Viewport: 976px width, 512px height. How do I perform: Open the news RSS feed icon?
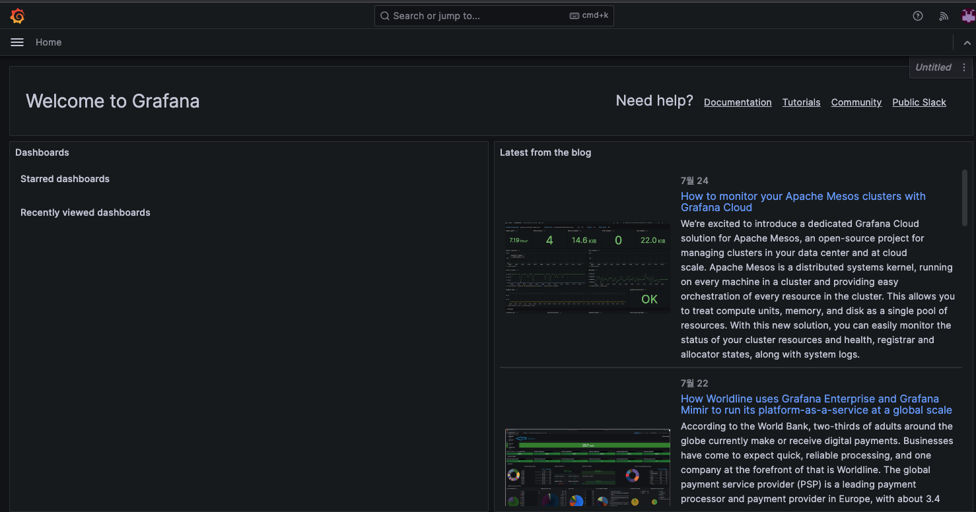coord(944,16)
